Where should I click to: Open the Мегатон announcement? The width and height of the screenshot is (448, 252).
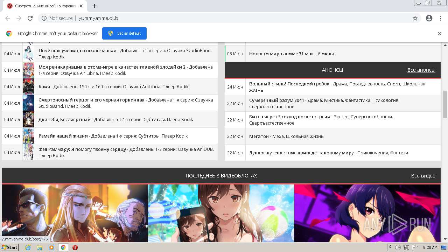tap(259, 136)
